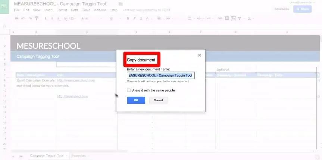Select the 'Email Campaign Example' cell

(35, 80)
